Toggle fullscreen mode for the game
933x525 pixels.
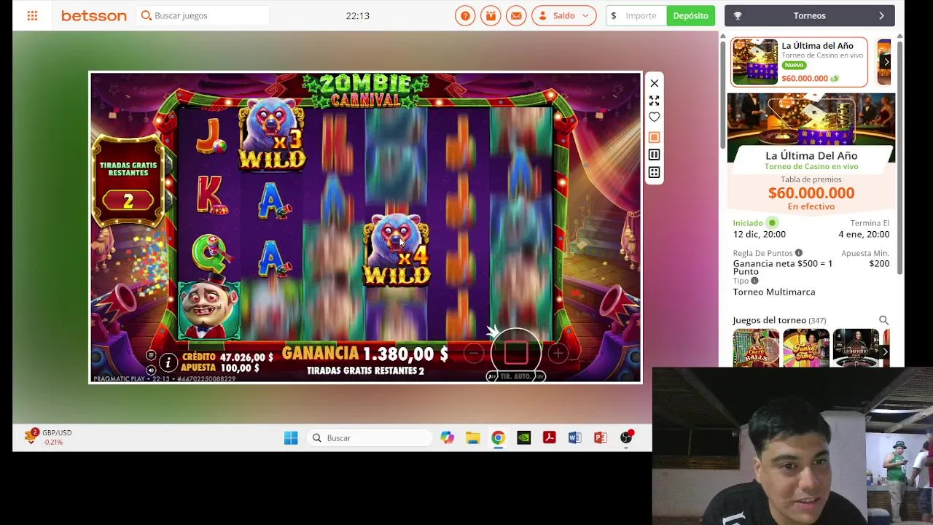coord(655,101)
